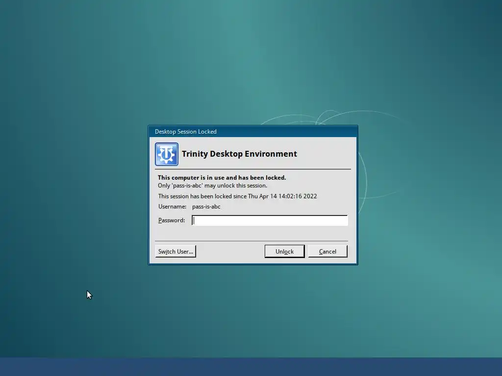Click 'This computer is in use and has been locked.' text

(x=222, y=177)
